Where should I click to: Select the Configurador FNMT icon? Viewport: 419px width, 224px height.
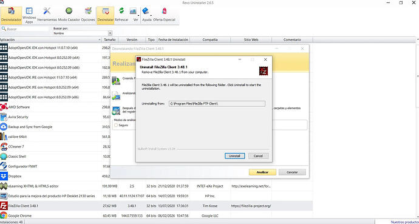point(4,166)
